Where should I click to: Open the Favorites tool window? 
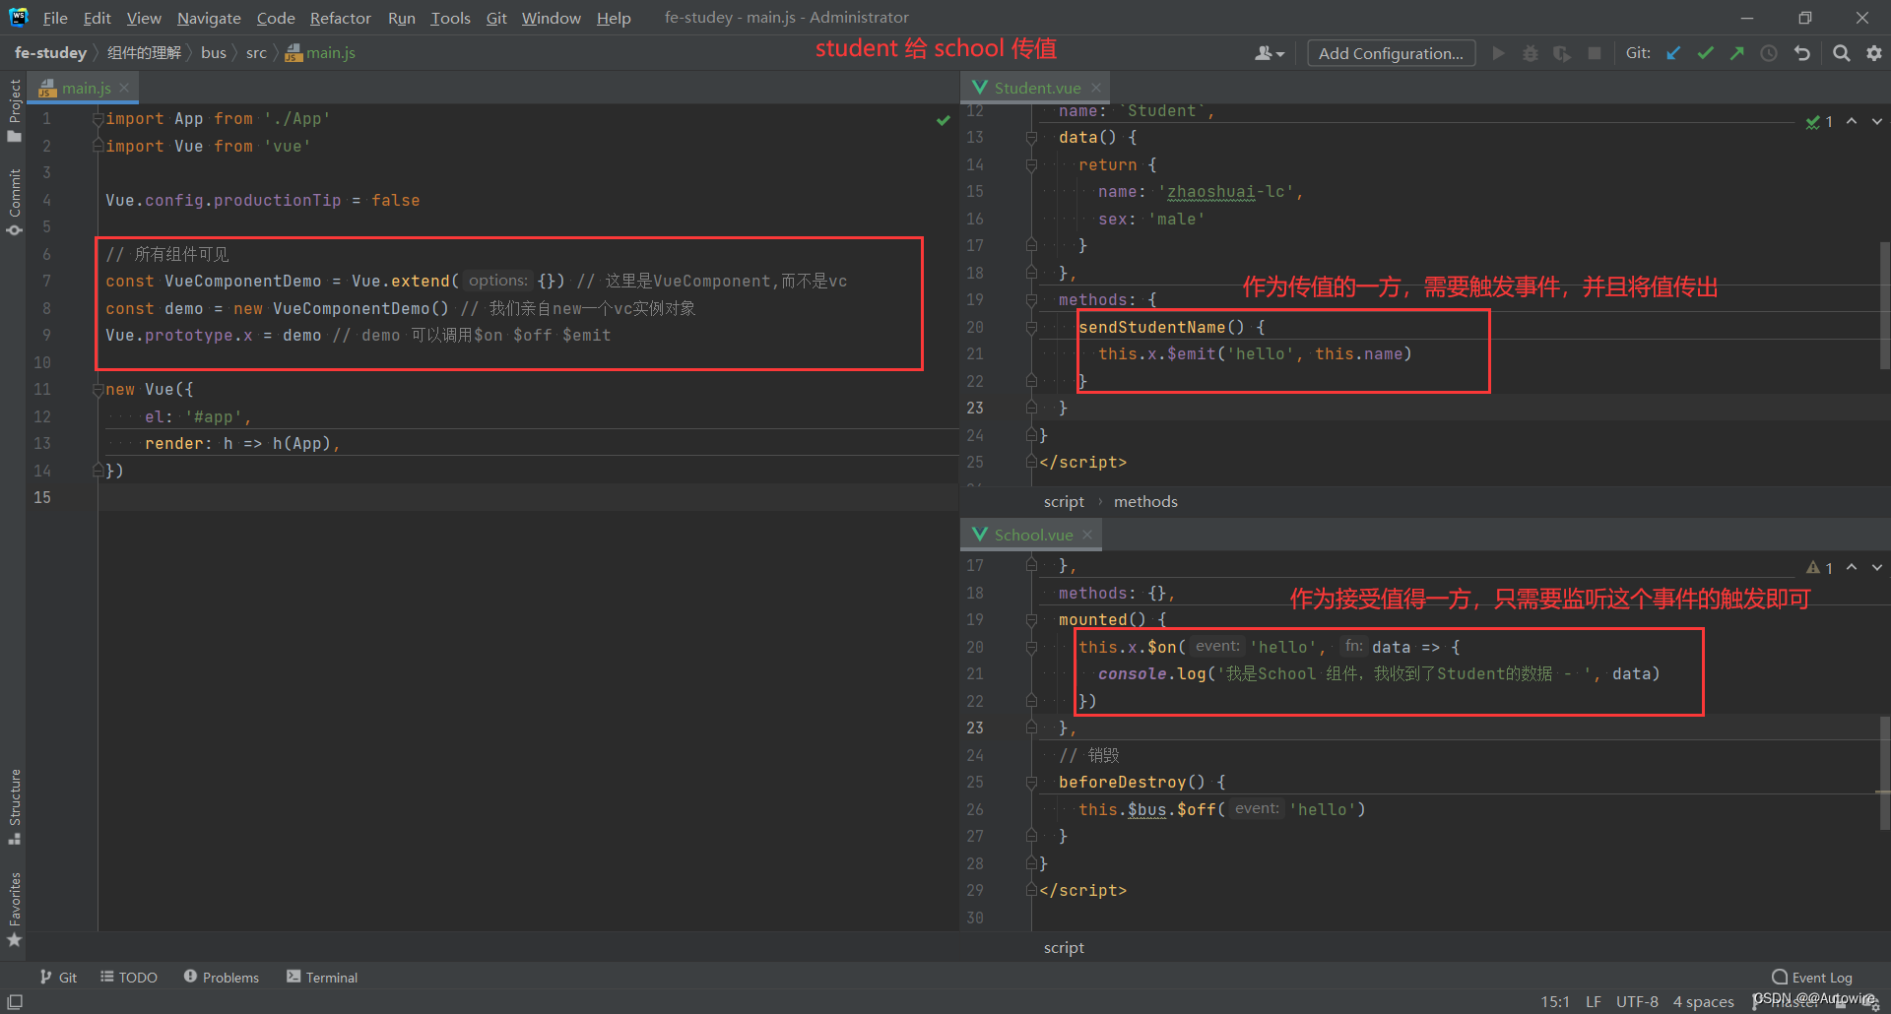point(14,910)
